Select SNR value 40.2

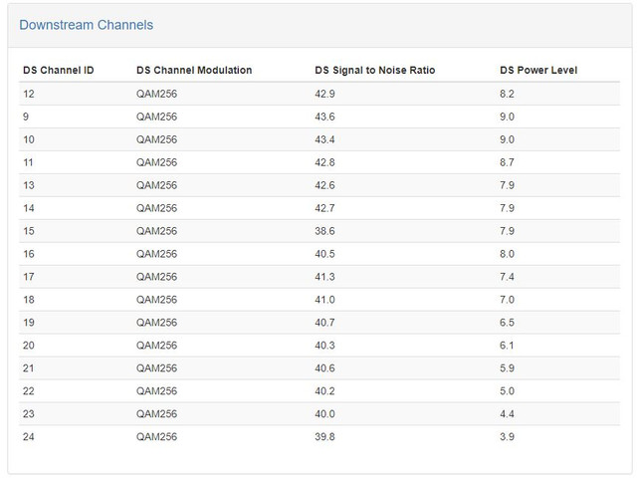[x=324, y=391]
